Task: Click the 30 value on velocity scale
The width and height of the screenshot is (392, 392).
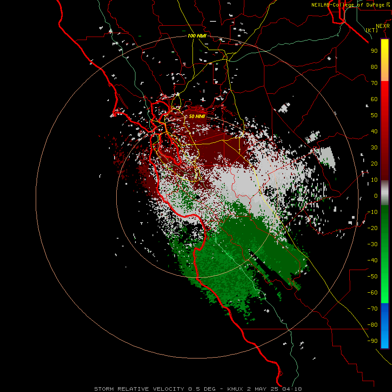Action: tap(374, 148)
